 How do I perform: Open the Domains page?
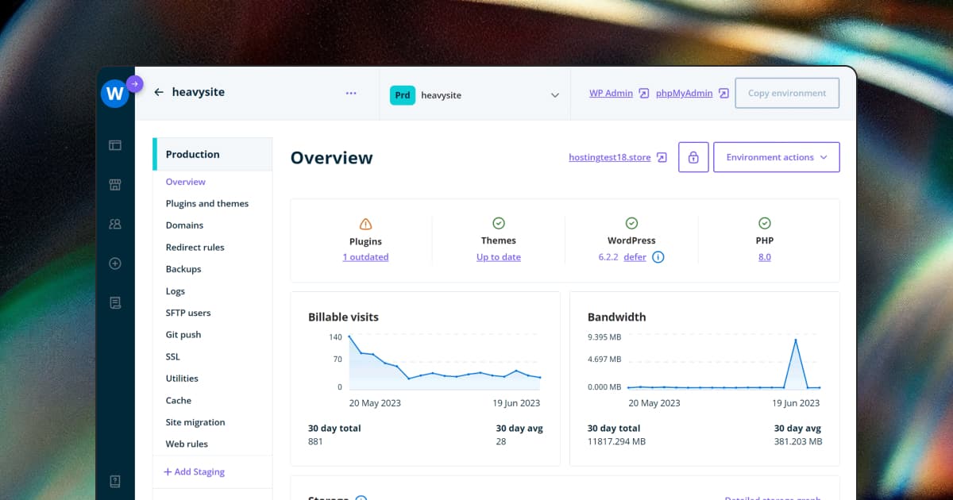coord(184,225)
